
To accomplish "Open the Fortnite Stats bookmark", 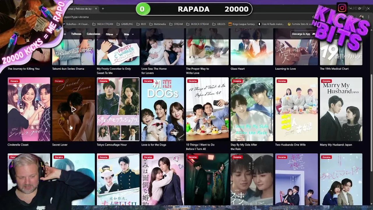I will point(300,24).
